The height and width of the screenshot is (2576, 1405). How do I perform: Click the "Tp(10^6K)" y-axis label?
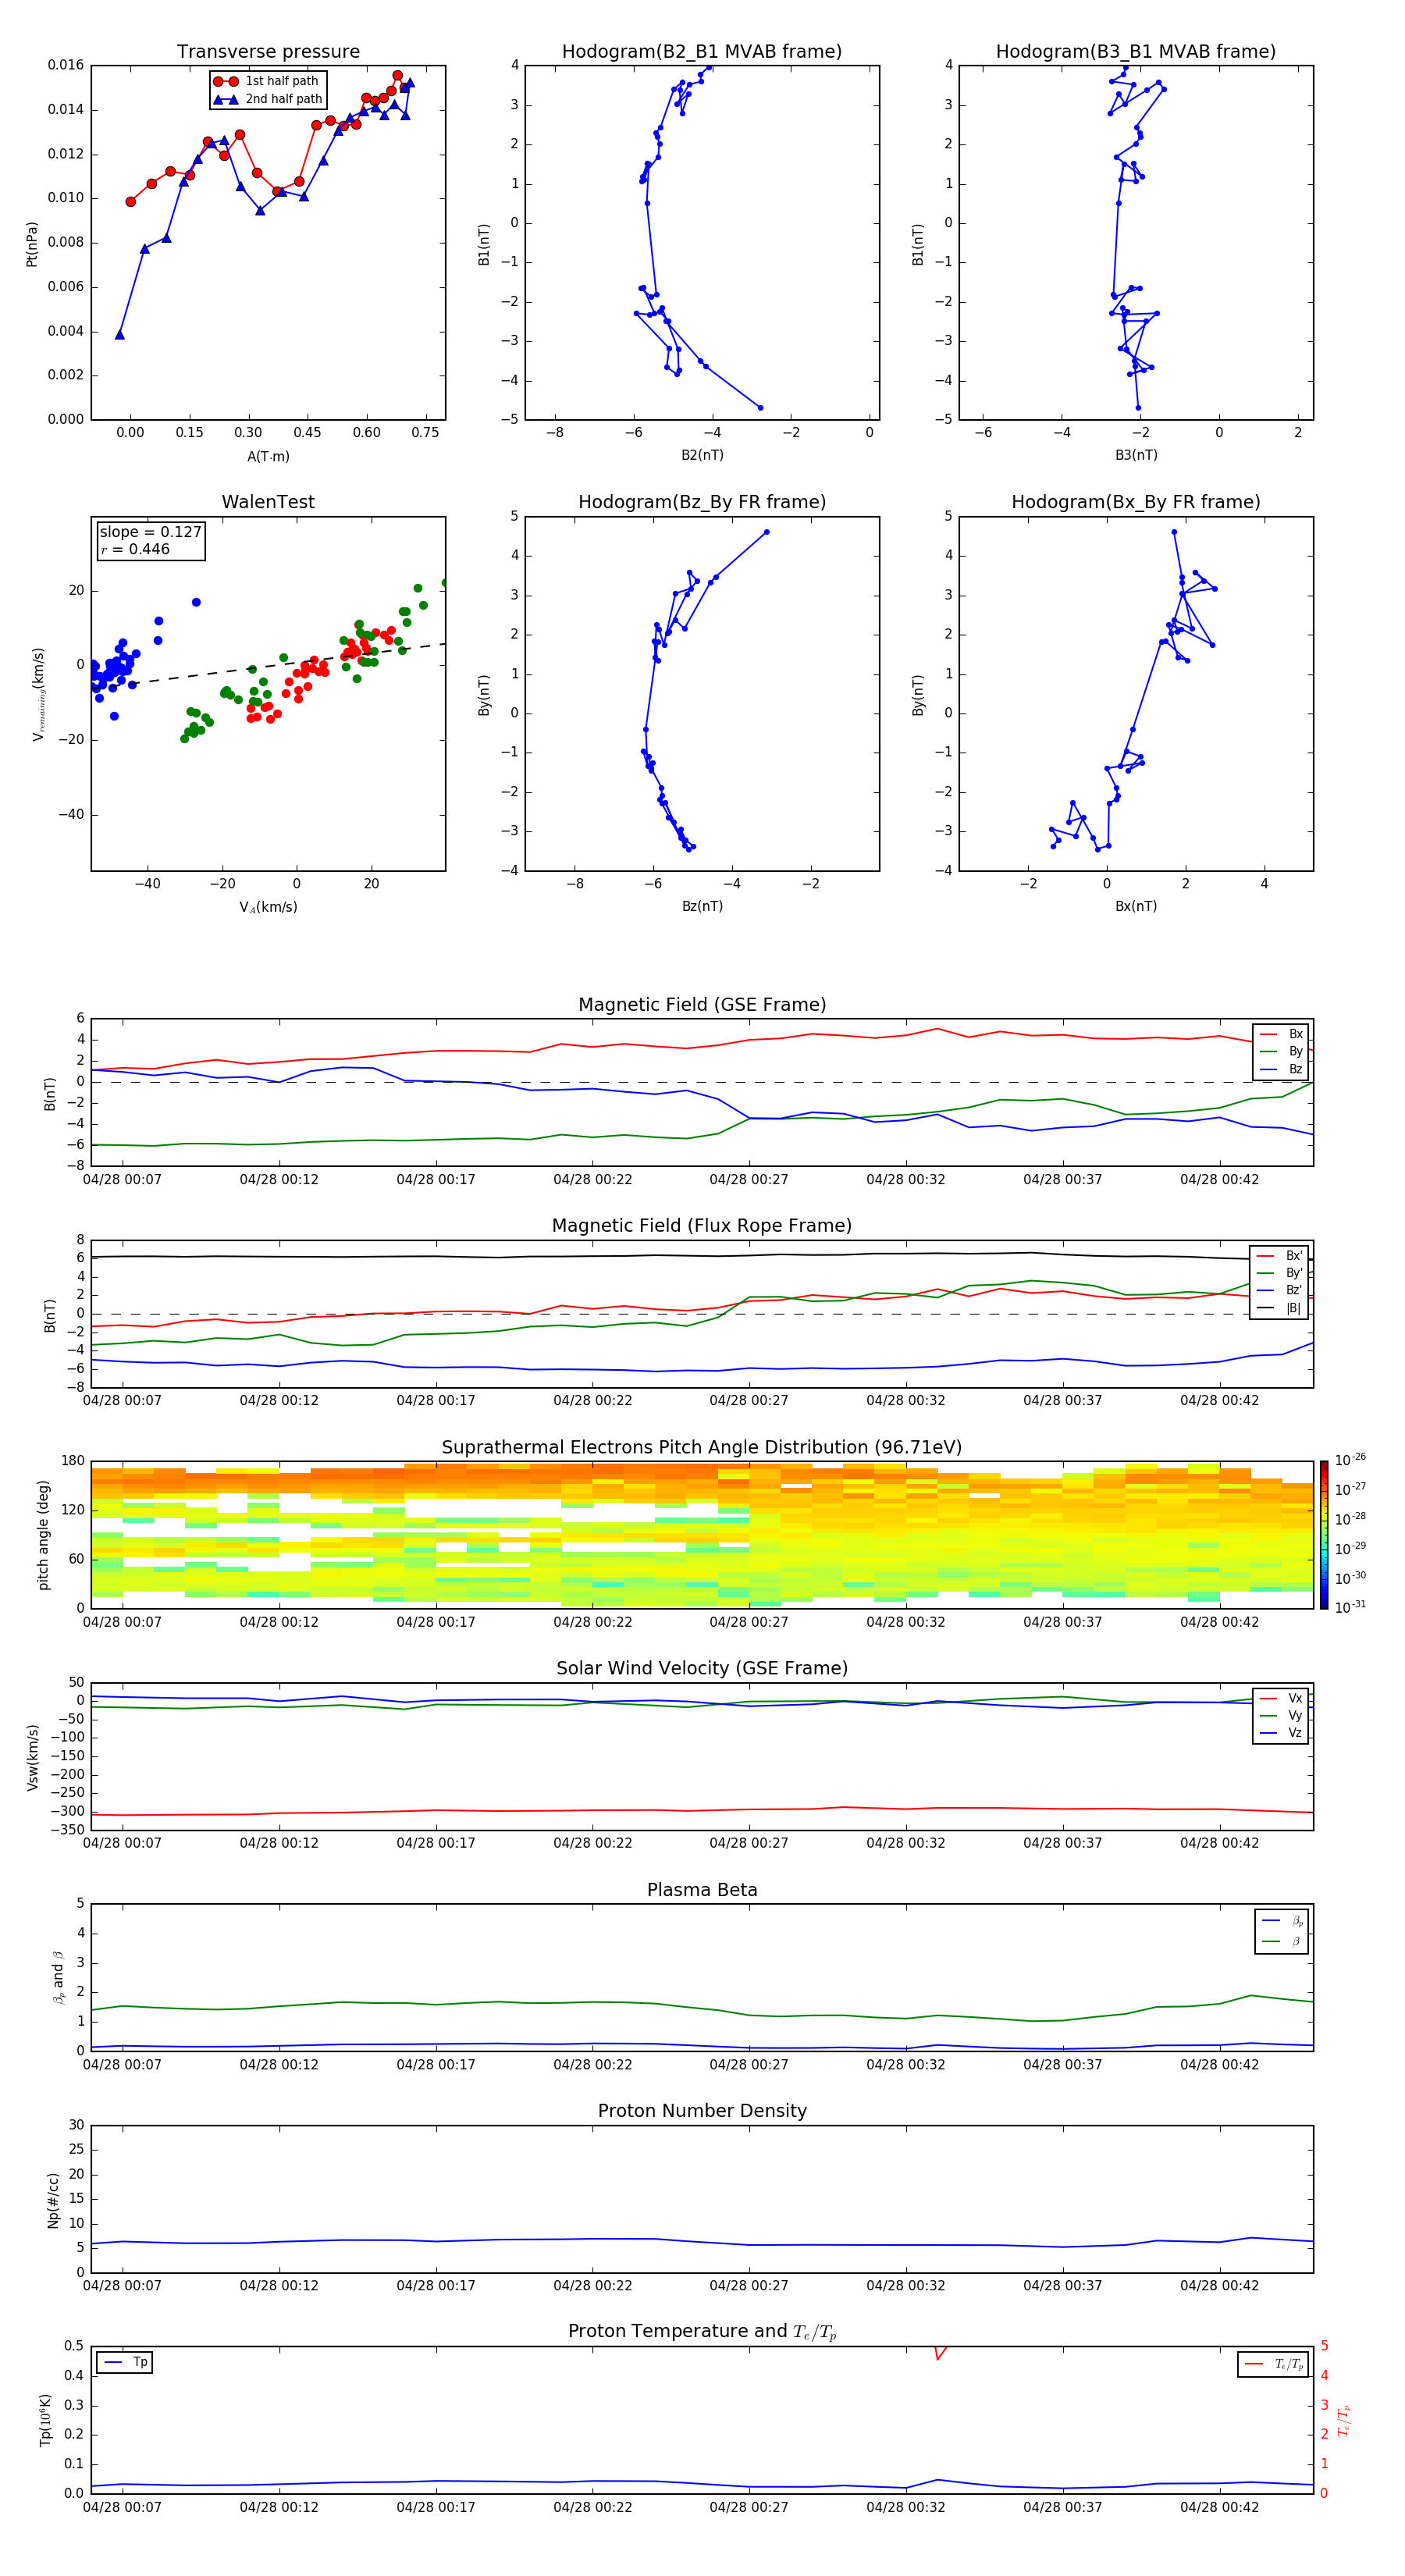coord(45,2420)
